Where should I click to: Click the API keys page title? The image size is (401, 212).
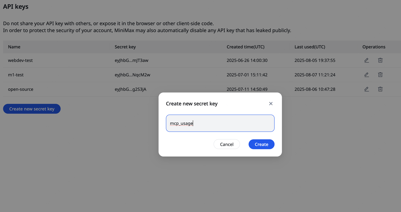[16, 6]
